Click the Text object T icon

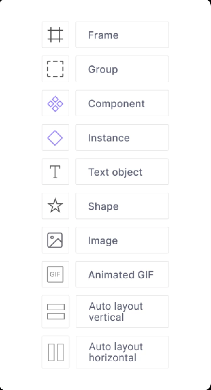point(55,172)
